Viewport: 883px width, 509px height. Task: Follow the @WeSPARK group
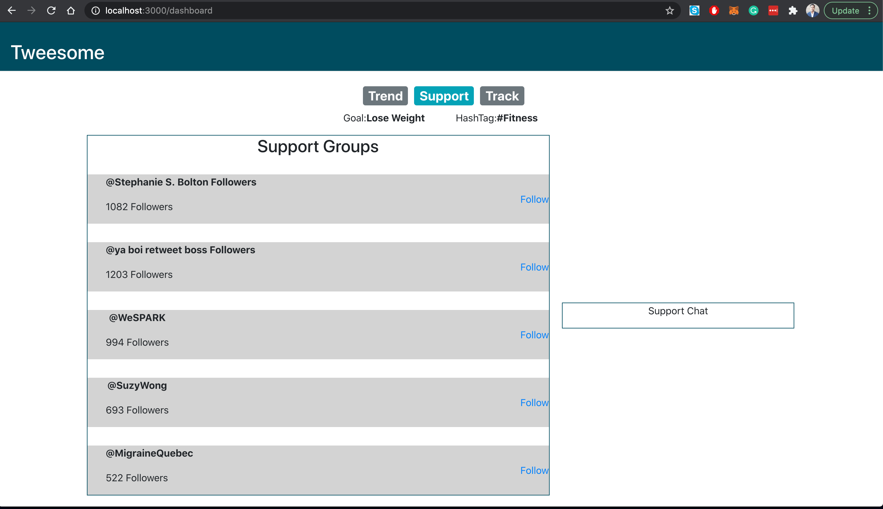pyautogui.click(x=534, y=335)
